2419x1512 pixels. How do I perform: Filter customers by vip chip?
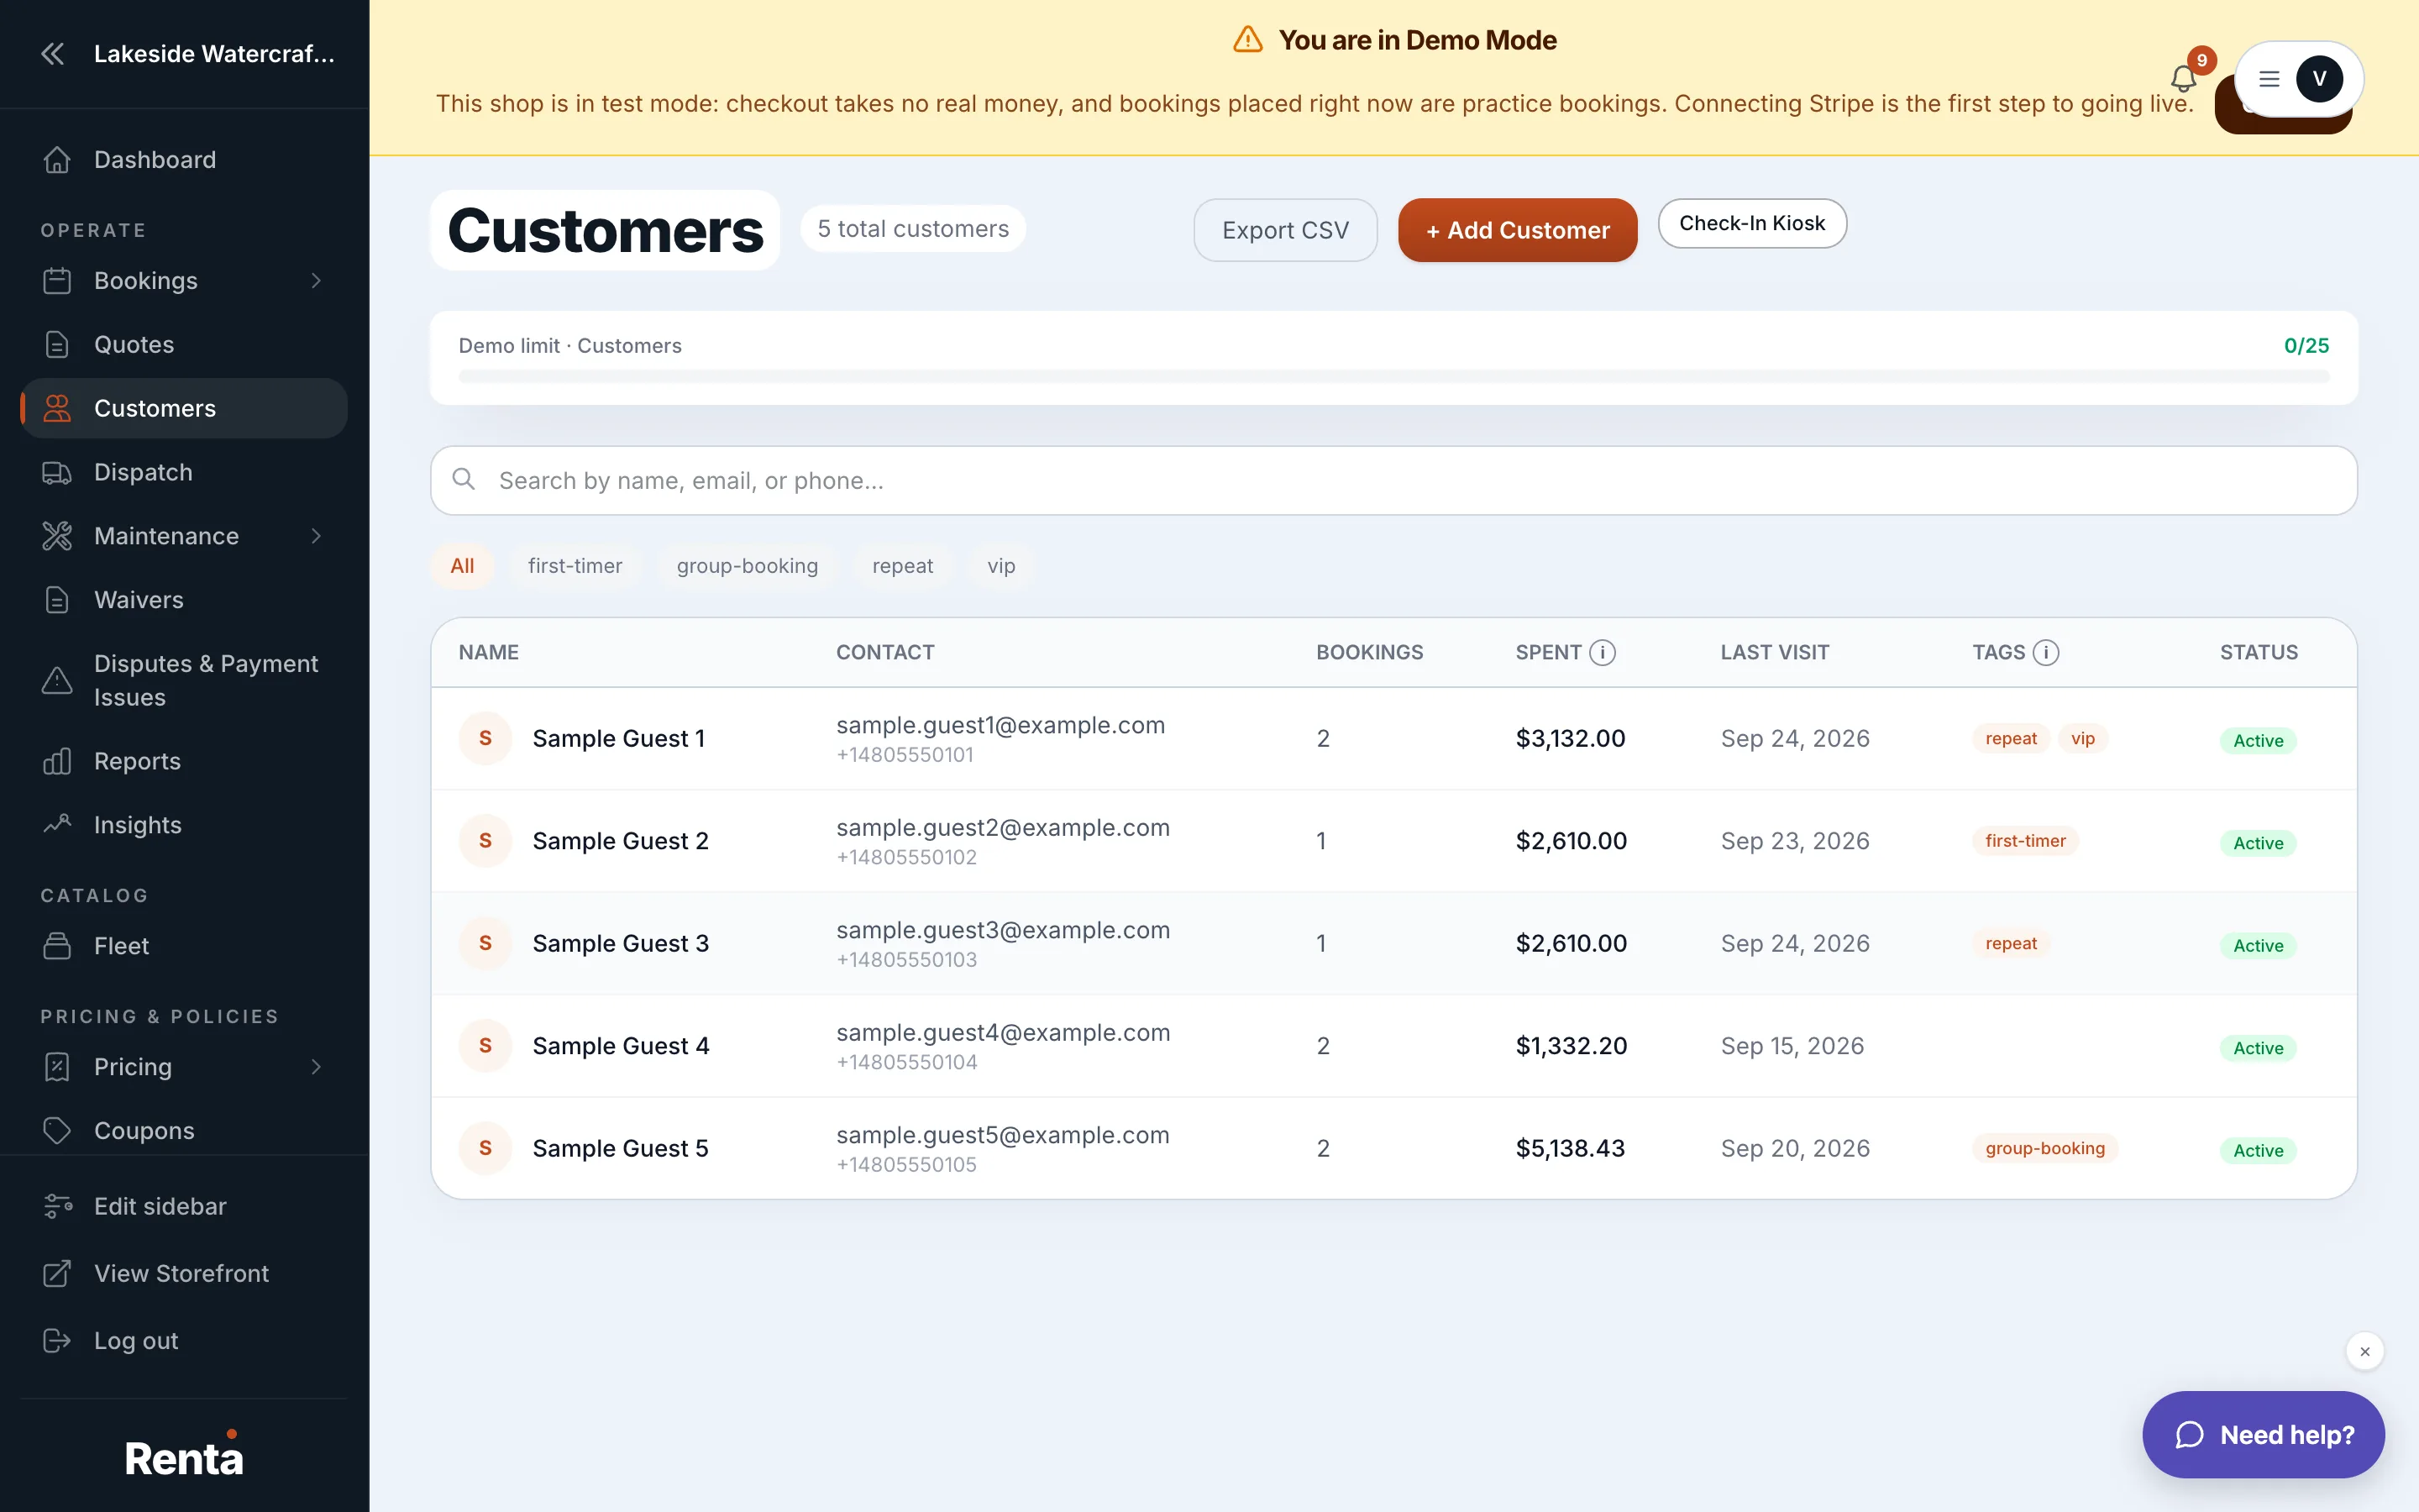[x=1000, y=566]
